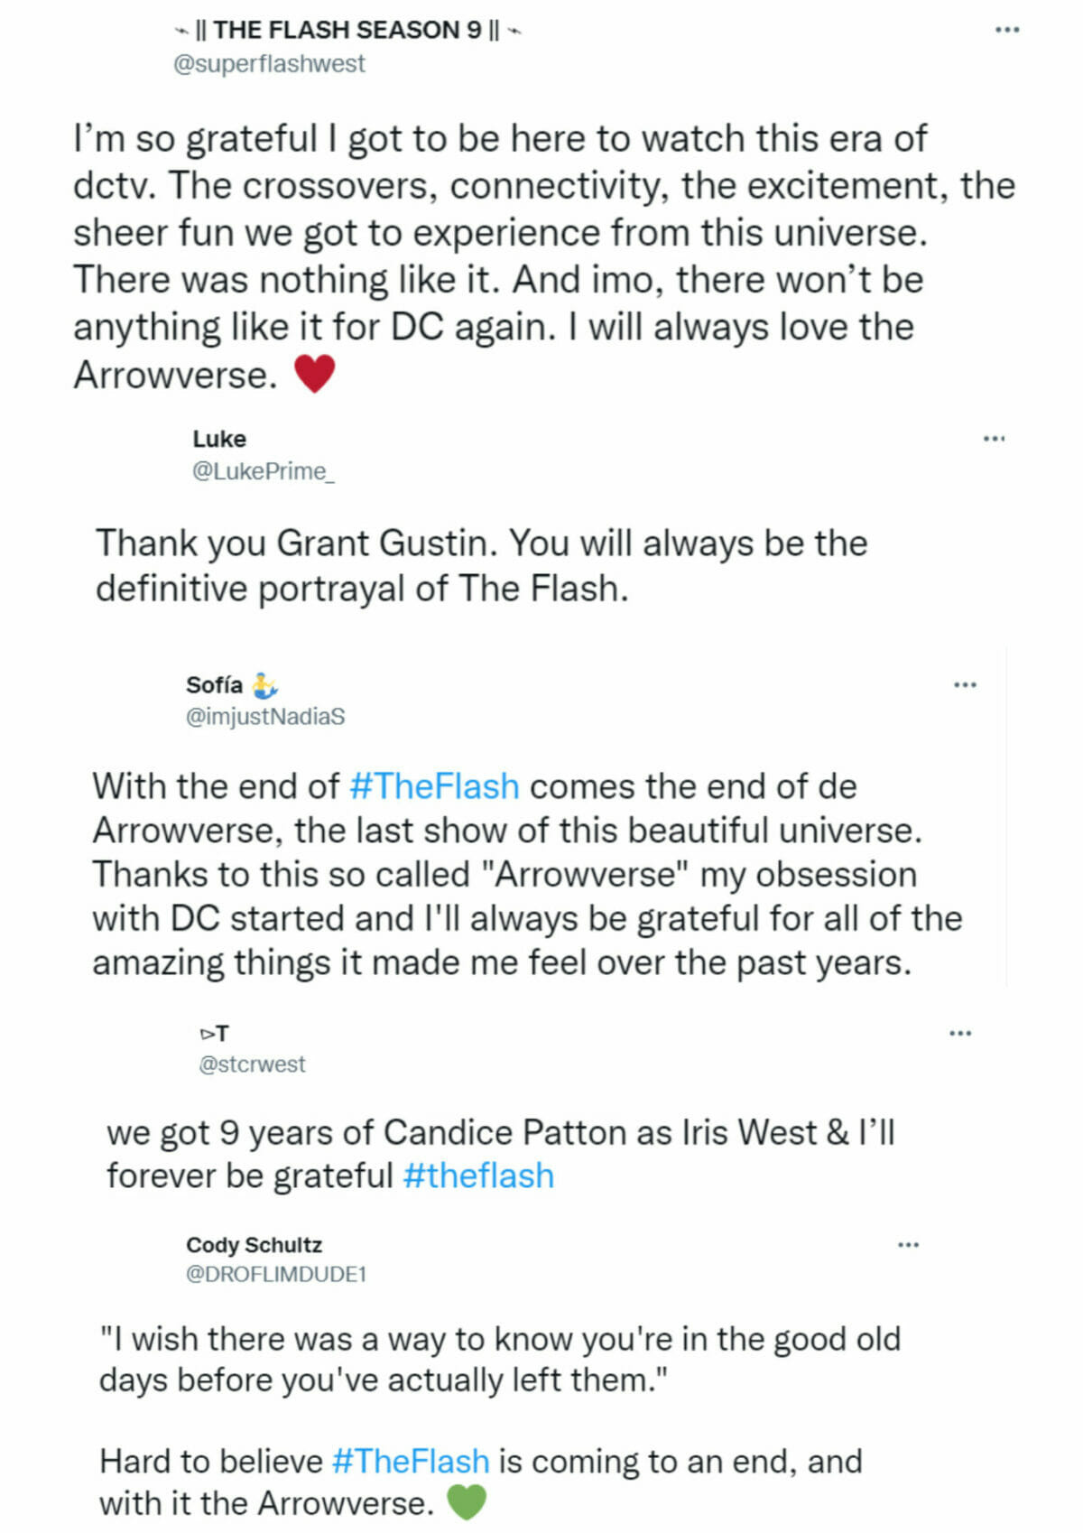
Task: Visit the @superflashwest handle
Action: pos(269,64)
